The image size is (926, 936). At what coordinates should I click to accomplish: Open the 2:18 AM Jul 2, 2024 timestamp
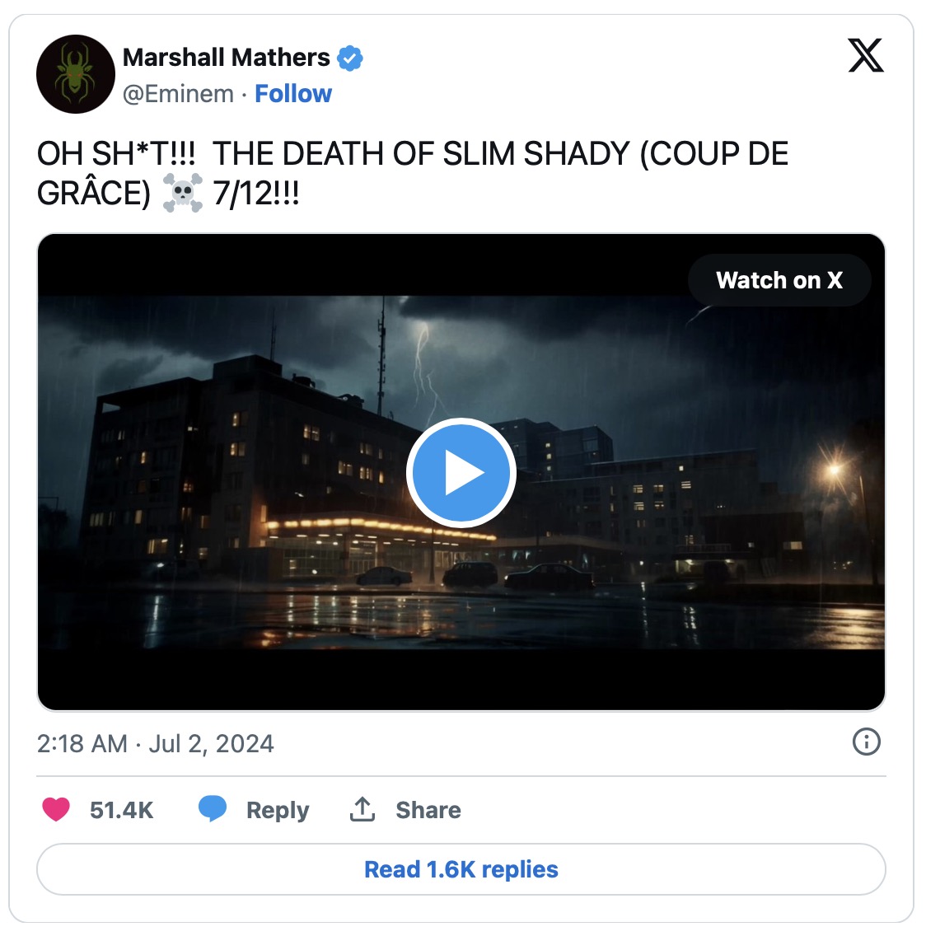tap(155, 744)
